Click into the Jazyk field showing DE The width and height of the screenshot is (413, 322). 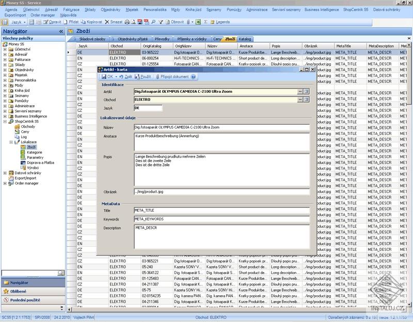(x=148, y=108)
